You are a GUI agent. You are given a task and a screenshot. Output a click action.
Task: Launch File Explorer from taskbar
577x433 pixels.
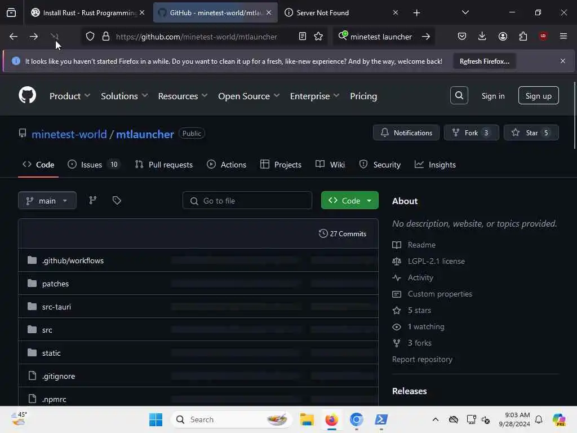307,419
